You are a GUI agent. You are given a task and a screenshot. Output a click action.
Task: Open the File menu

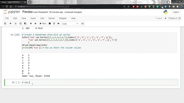(7, 18)
